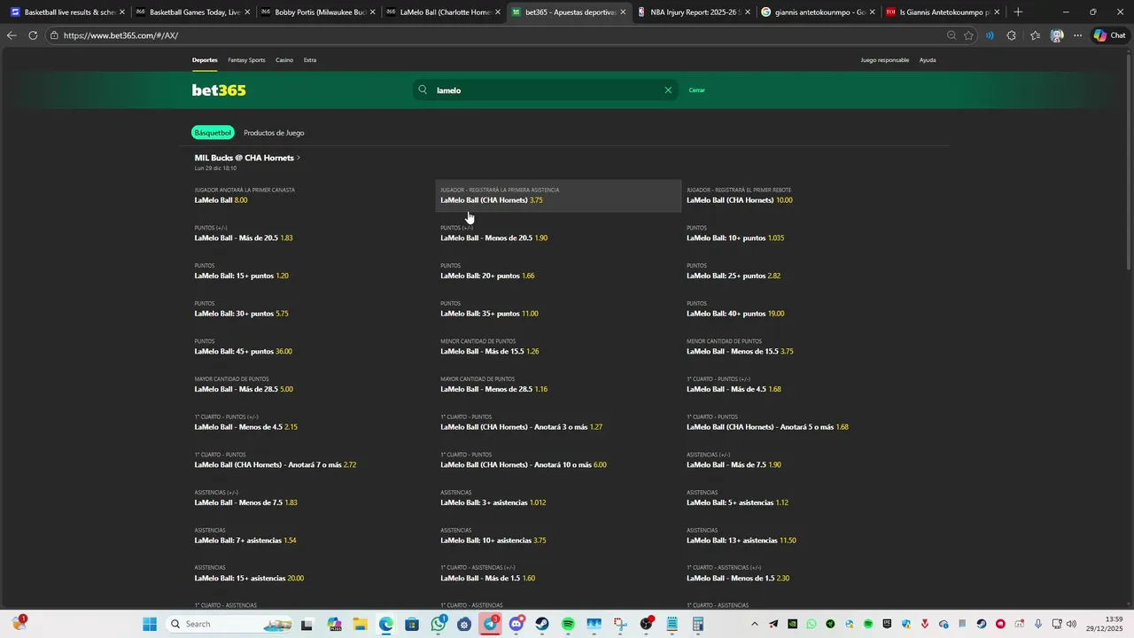Click the browser address bar URL

point(120,35)
